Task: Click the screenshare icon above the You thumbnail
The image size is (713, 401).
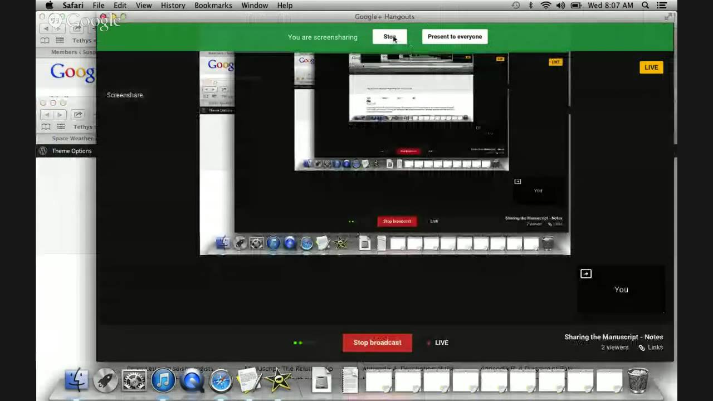Action: tap(586, 274)
